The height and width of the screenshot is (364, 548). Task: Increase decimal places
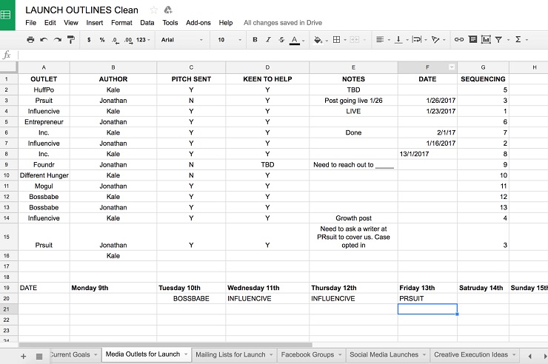[128, 40]
